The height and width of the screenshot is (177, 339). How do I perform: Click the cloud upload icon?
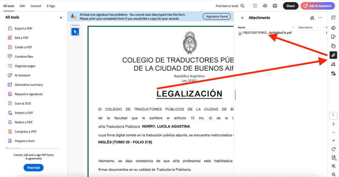[265, 6]
